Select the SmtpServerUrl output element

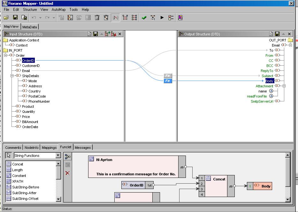pos(262,101)
